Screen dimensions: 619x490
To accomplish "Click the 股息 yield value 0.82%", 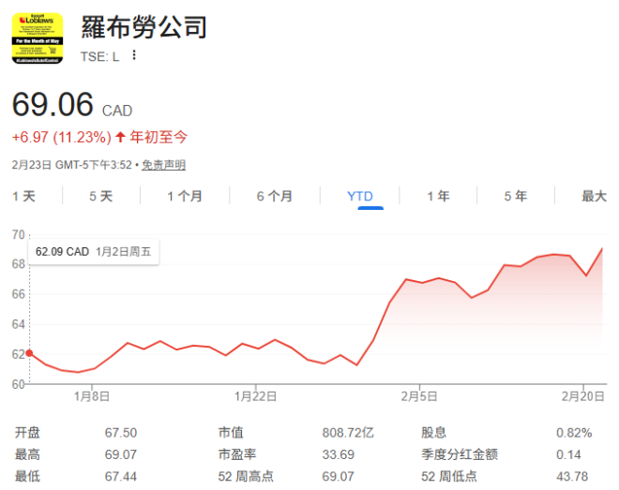I will point(573,432).
